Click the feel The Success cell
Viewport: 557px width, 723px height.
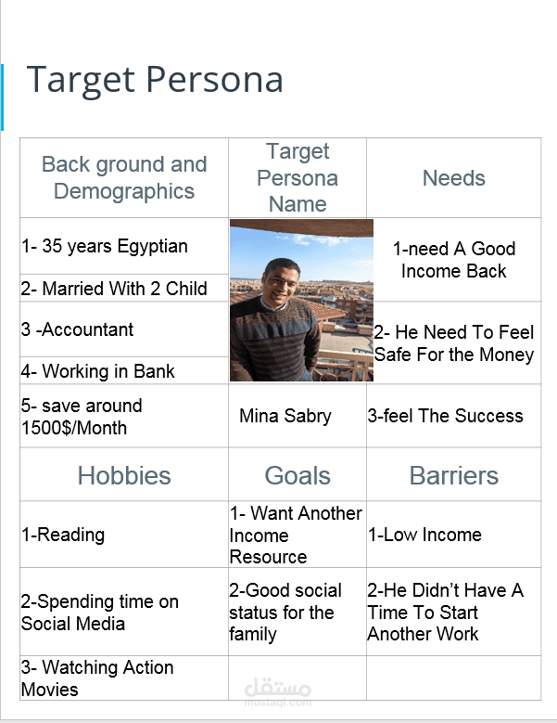pyautogui.click(x=454, y=416)
